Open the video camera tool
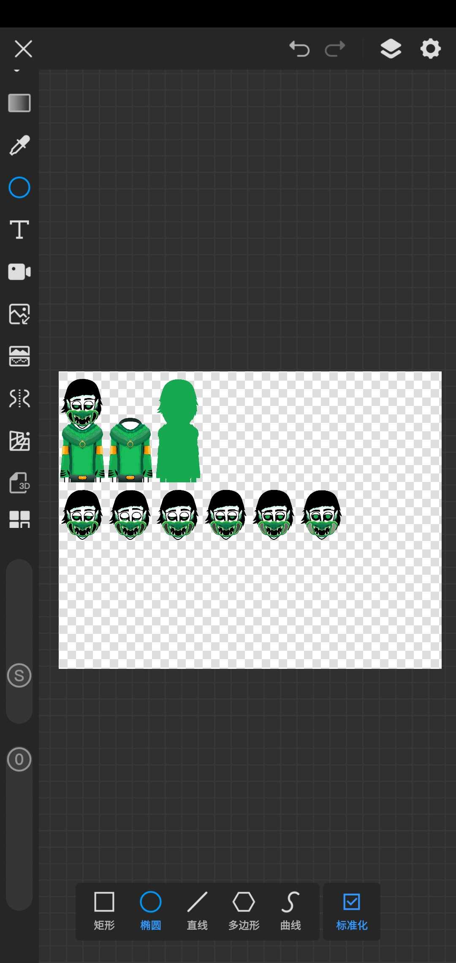456x963 pixels. [x=19, y=272]
